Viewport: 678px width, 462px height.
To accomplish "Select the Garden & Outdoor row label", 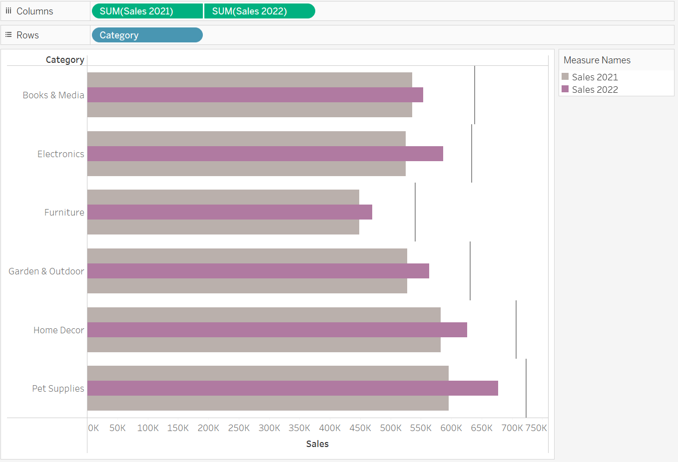I will [x=46, y=271].
